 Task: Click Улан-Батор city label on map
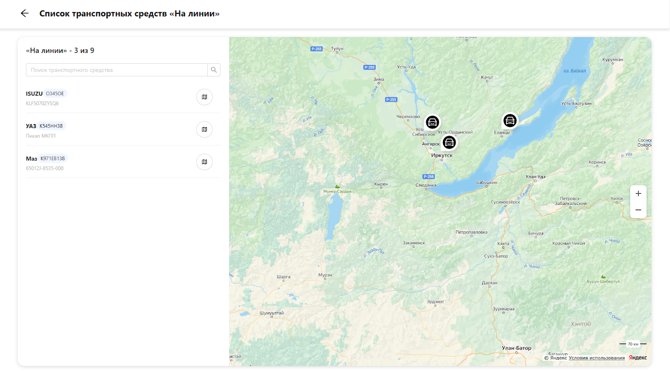[516, 348]
